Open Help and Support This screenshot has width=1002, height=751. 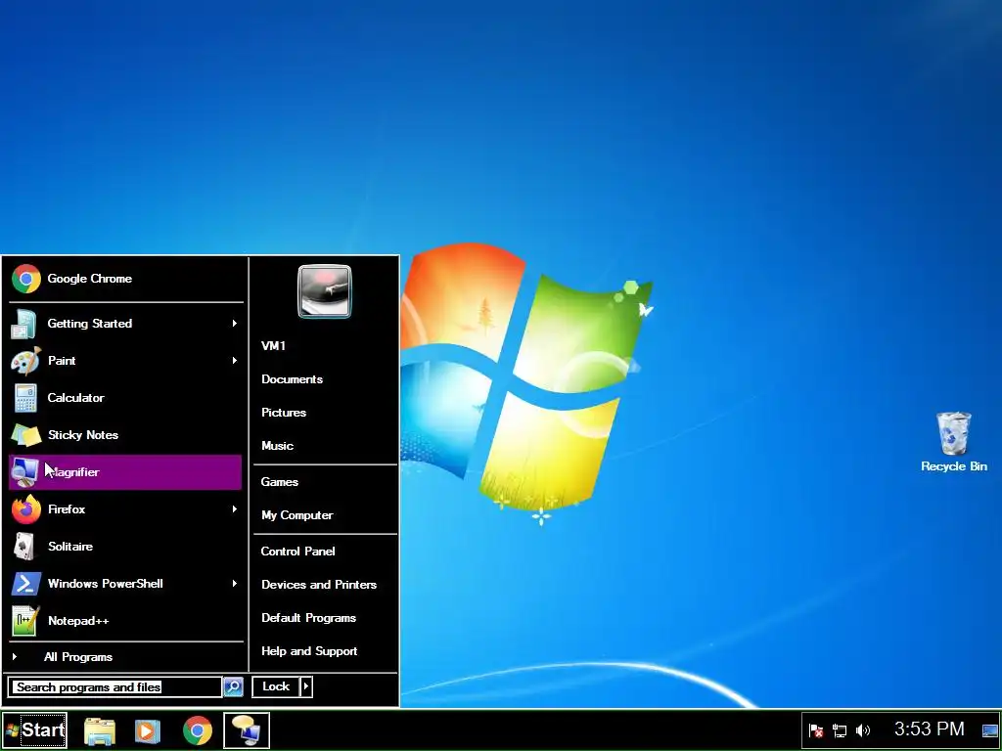point(309,651)
